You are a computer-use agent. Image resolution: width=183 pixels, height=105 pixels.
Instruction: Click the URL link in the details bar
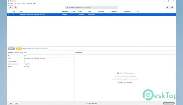[x=35, y=49]
